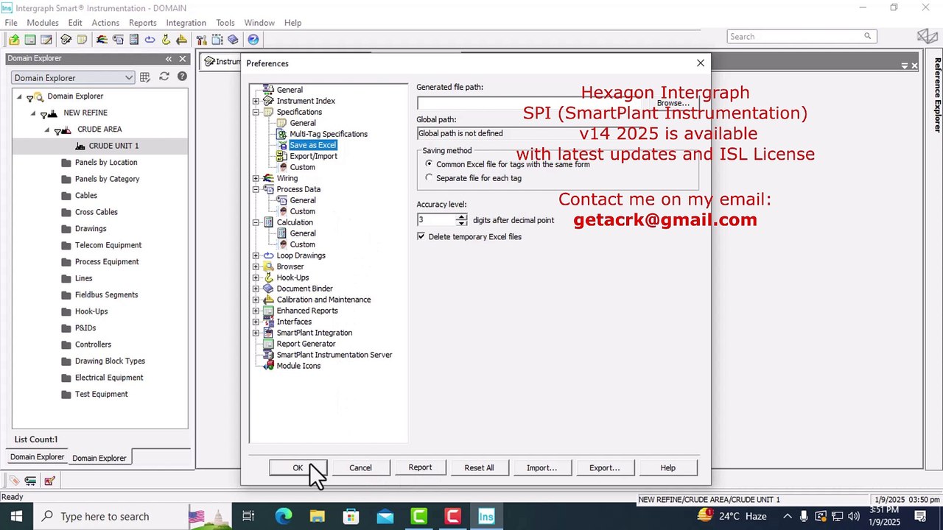This screenshot has height=530, width=943.
Task: Increase accuracy level with spinner up arrow
Action: click(x=461, y=217)
